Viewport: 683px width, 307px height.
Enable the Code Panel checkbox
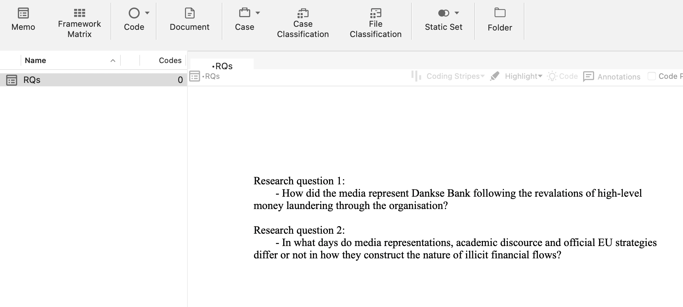tap(651, 76)
